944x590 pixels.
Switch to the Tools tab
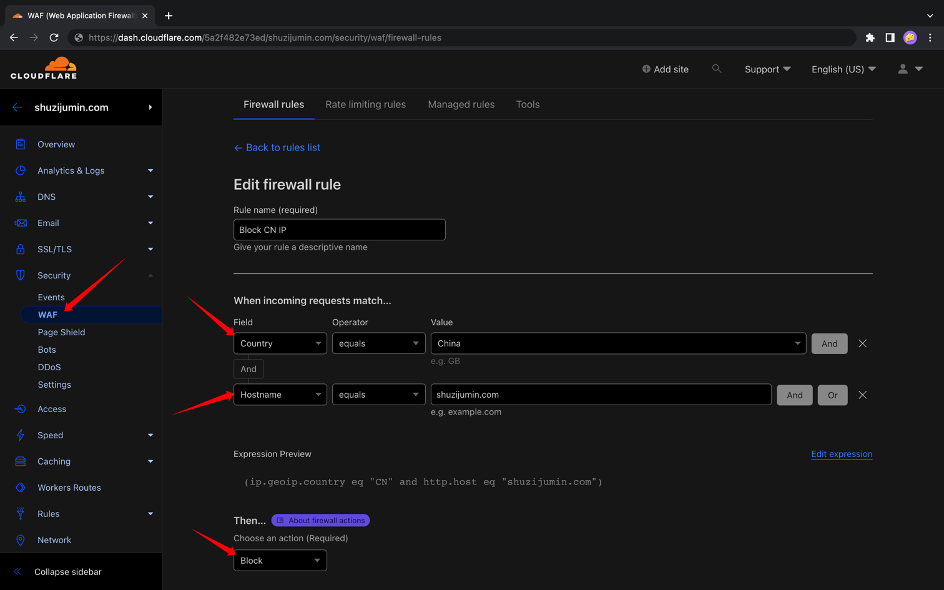[528, 104]
